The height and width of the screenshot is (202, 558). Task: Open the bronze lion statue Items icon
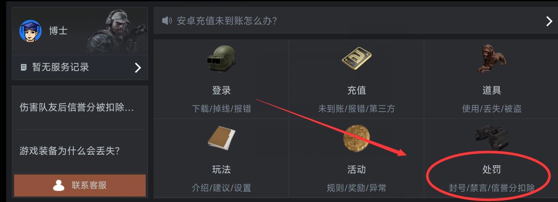pos(491,59)
